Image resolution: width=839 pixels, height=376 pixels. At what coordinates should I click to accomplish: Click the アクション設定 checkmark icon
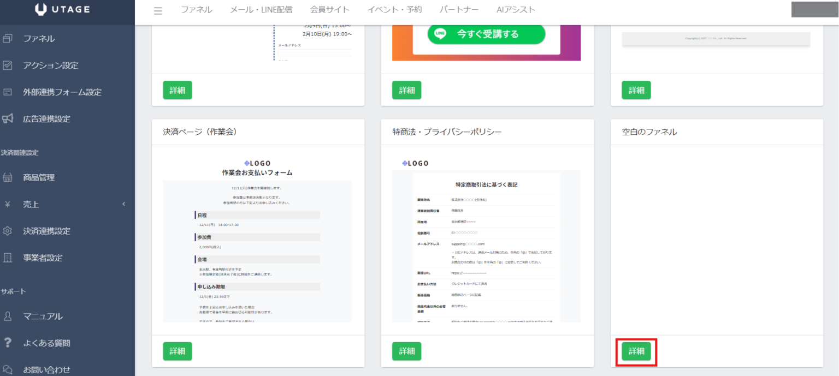pyautogui.click(x=8, y=65)
